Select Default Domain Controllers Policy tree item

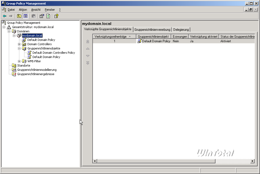pos(54,53)
